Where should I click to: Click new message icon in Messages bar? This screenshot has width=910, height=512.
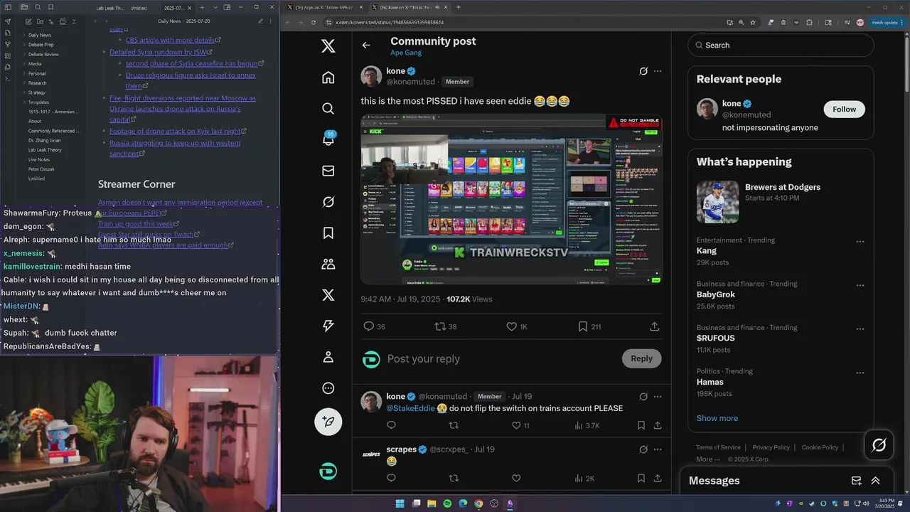[x=857, y=481]
